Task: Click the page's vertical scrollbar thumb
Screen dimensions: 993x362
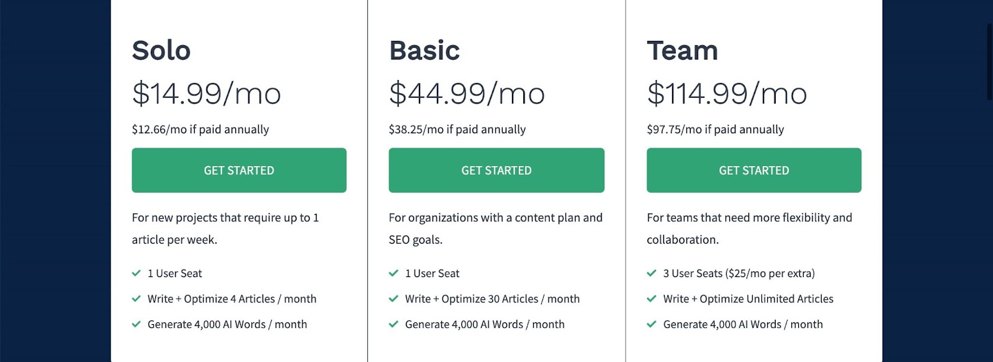Action: click(x=989, y=62)
